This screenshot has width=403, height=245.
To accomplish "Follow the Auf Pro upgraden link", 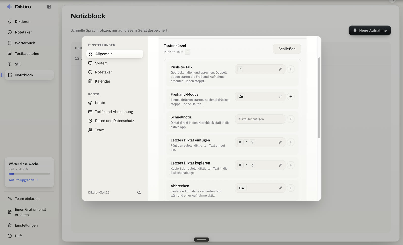I will coord(23,180).
